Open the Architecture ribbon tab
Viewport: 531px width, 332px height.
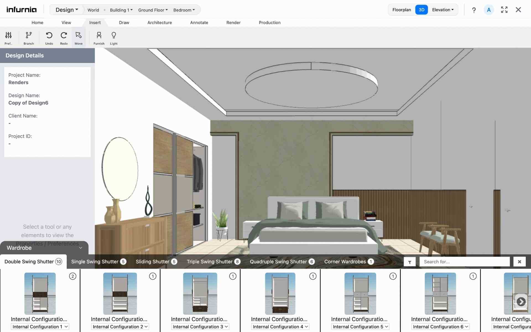(x=160, y=23)
